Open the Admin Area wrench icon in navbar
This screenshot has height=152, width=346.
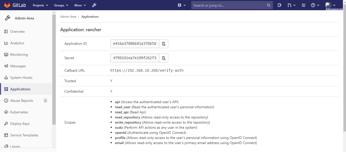[x=94, y=5]
